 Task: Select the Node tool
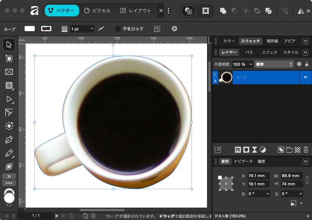click(9, 99)
